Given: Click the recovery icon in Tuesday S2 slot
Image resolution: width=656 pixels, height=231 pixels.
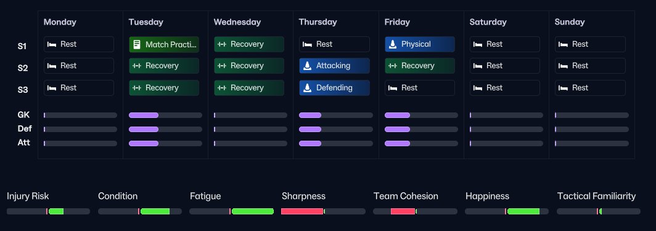Looking at the screenshot, I should 137,66.
